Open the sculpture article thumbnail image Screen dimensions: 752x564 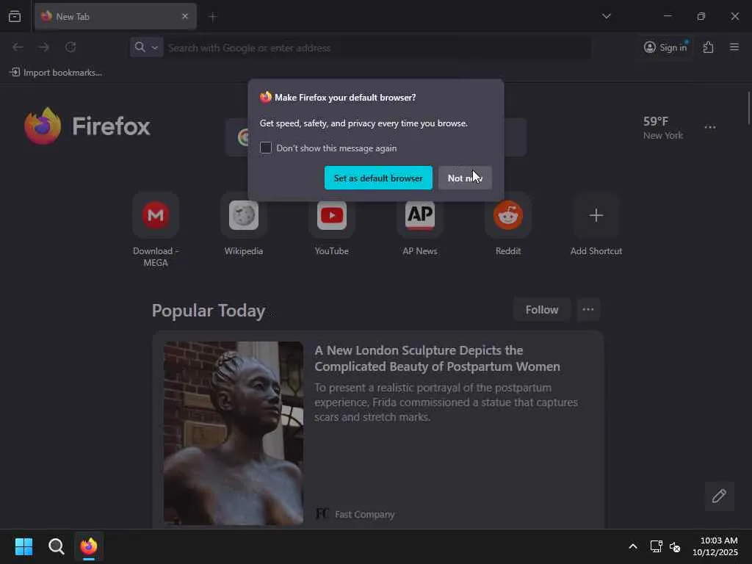click(233, 433)
